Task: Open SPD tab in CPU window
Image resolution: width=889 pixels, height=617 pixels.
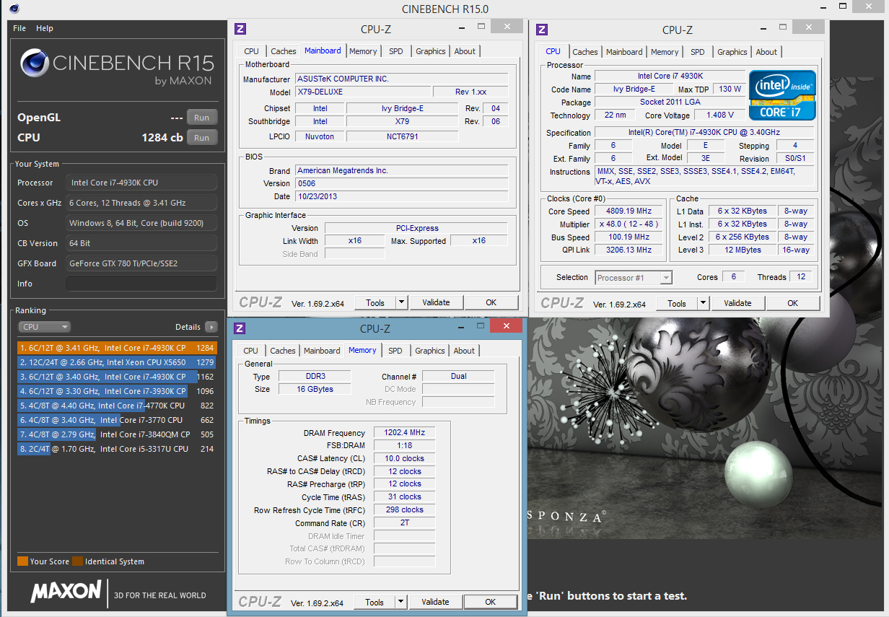Action: point(698,52)
